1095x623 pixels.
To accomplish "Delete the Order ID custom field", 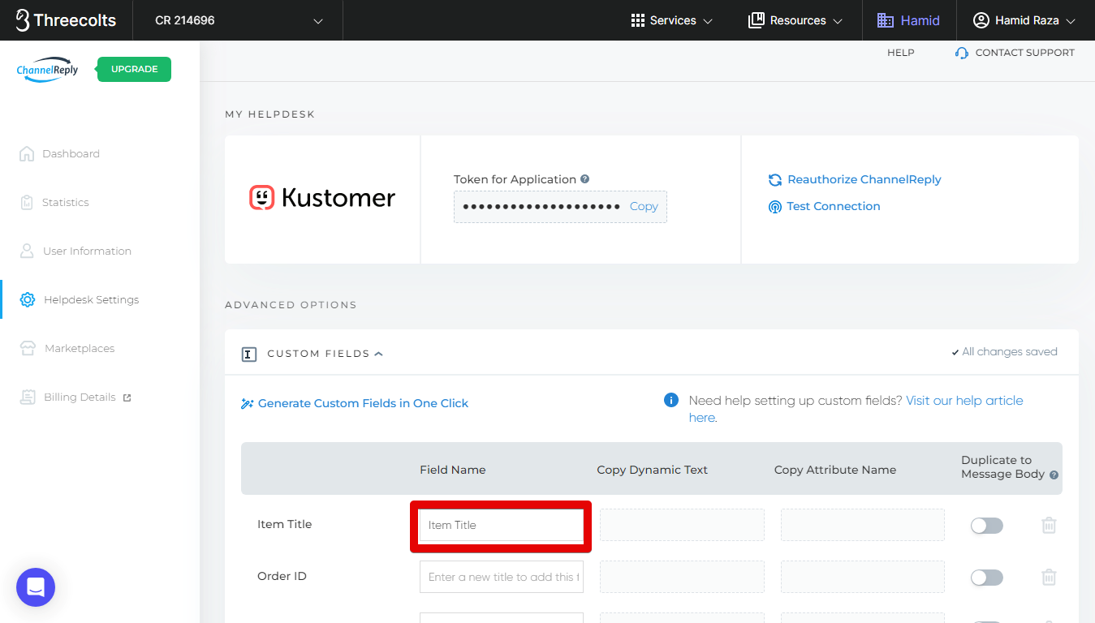I will tap(1049, 577).
